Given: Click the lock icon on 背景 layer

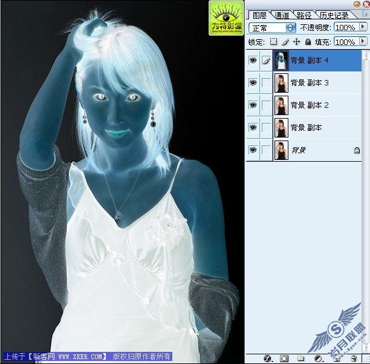Looking at the screenshot, I should click(357, 150).
